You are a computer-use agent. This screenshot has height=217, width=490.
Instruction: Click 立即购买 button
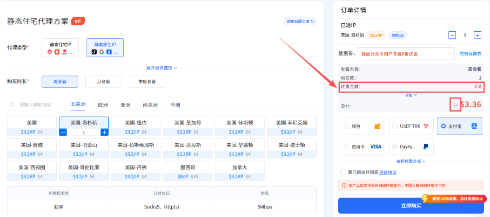411,206
